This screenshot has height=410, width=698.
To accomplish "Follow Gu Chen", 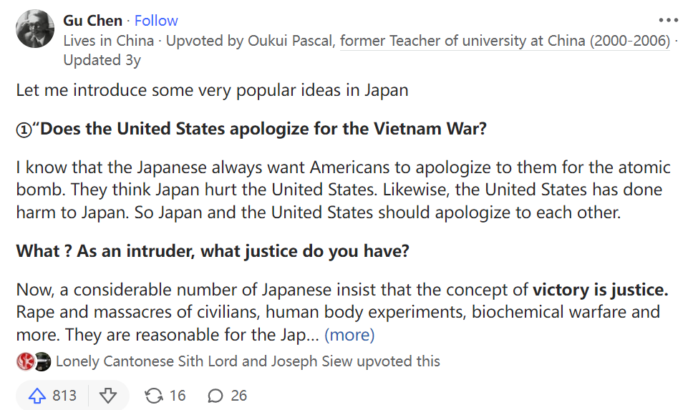I will point(156,21).
